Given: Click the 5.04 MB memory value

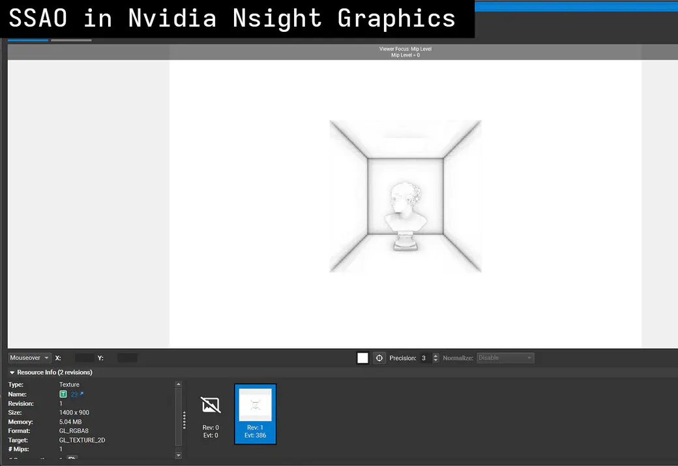Looking at the screenshot, I should (70, 422).
